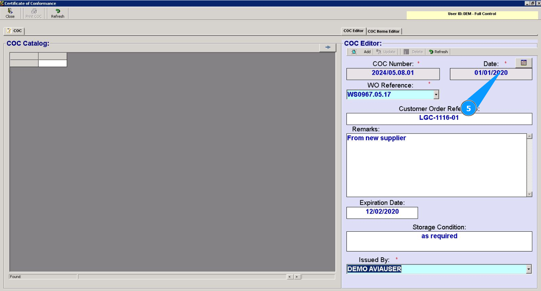This screenshot has width=541, height=291.
Task: Click the COC Number field
Action: click(393, 74)
